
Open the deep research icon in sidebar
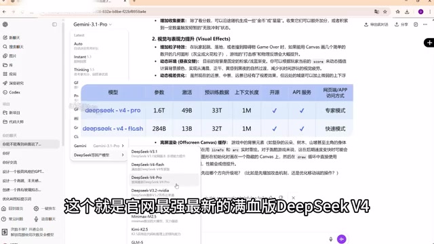(5, 83)
